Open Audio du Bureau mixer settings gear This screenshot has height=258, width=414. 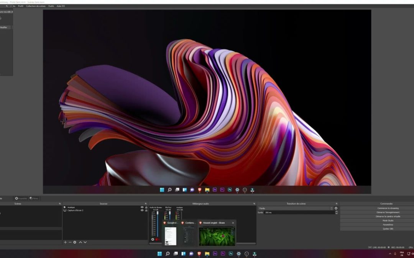pos(153,239)
